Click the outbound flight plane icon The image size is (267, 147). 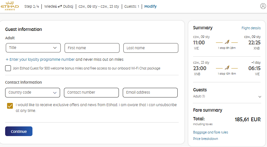(227, 42)
